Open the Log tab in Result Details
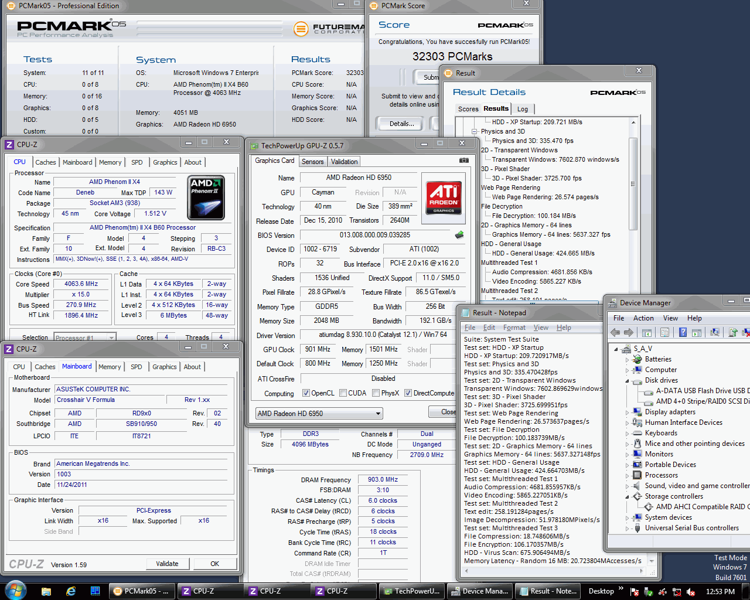This screenshot has width=750, height=600. pyautogui.click(x=523, y=109)
